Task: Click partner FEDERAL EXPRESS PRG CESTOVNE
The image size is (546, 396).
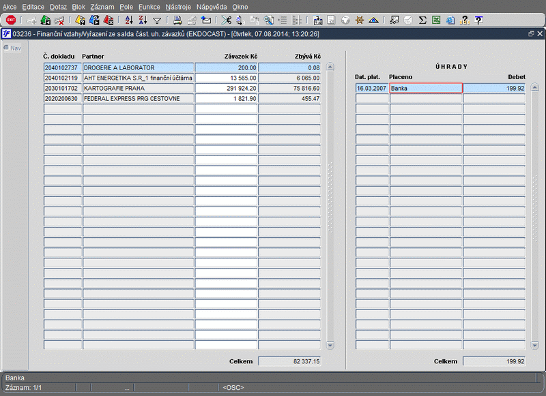Action: tap(139, 98)
